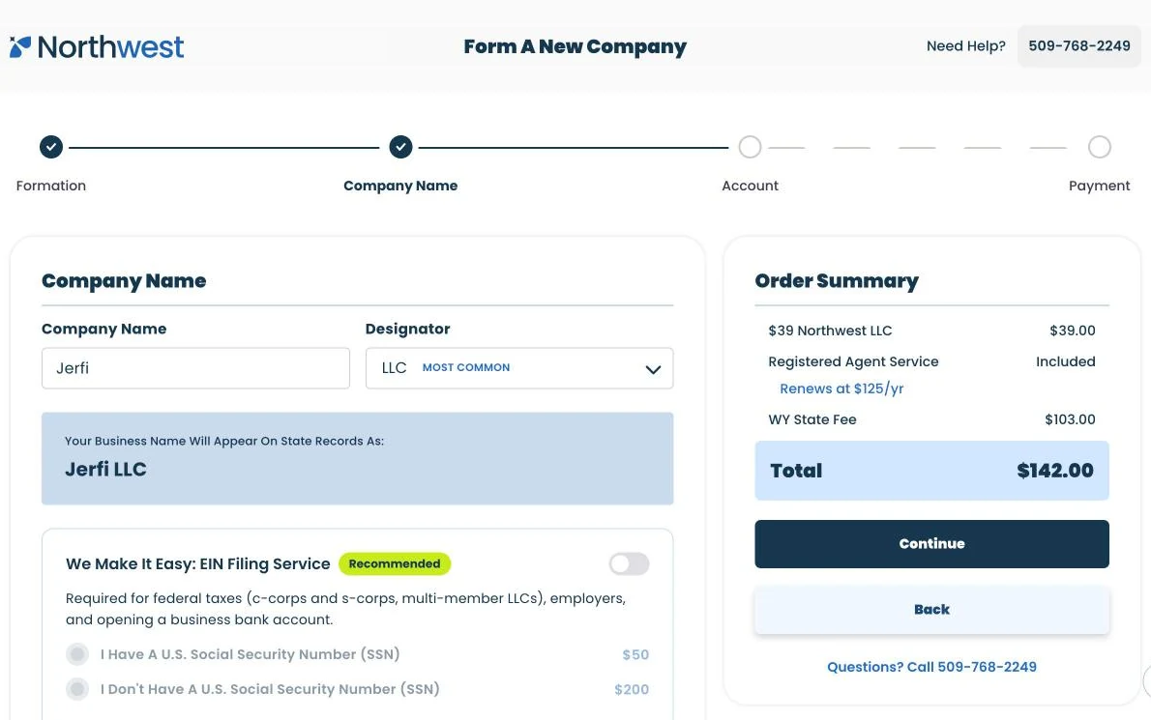Click the Northwest logo

tap(96, 47)
